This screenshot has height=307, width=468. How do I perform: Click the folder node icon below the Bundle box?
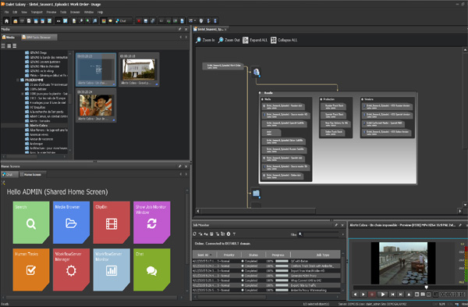[x=256, y=194]
